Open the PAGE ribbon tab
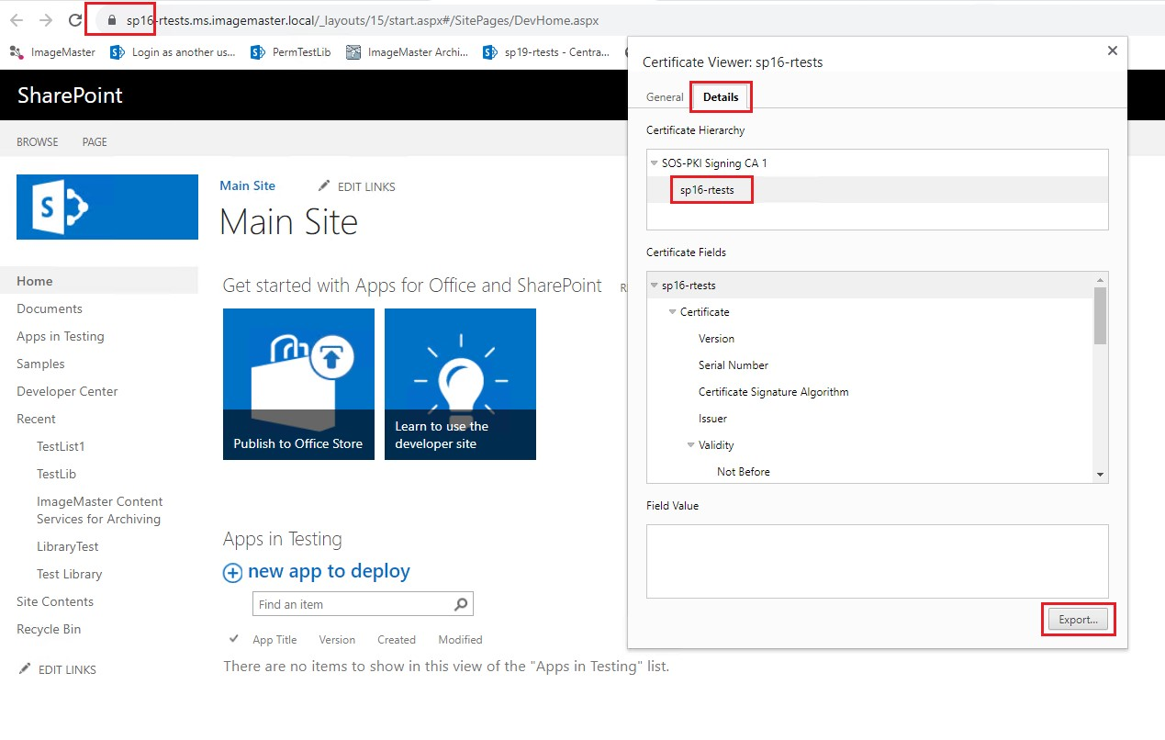This screenshot has height=740, width=1165. pos(95,142)
